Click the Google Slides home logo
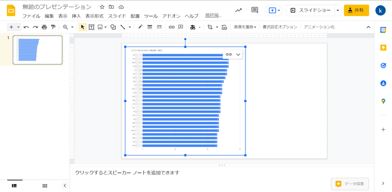392x192 pixels. click(x=11, y=10)
